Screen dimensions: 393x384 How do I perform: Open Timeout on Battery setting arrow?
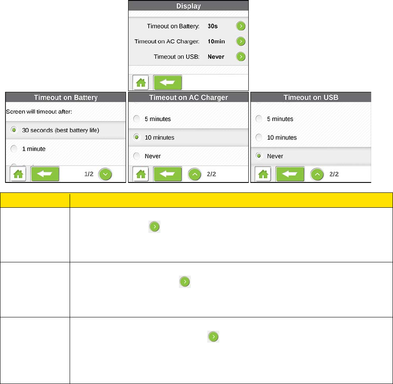coord(240,26)
